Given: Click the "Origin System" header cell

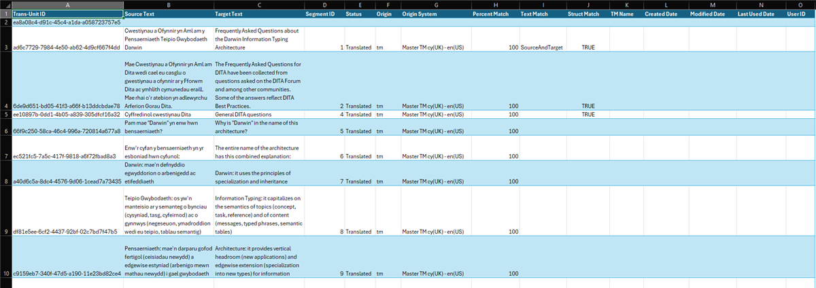Looking at the screenshot, I should [435, 14].
